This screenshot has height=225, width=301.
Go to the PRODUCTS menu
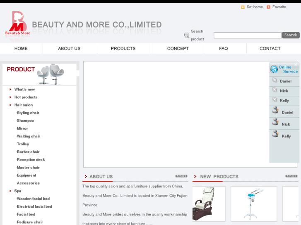(x=123, y=48)
